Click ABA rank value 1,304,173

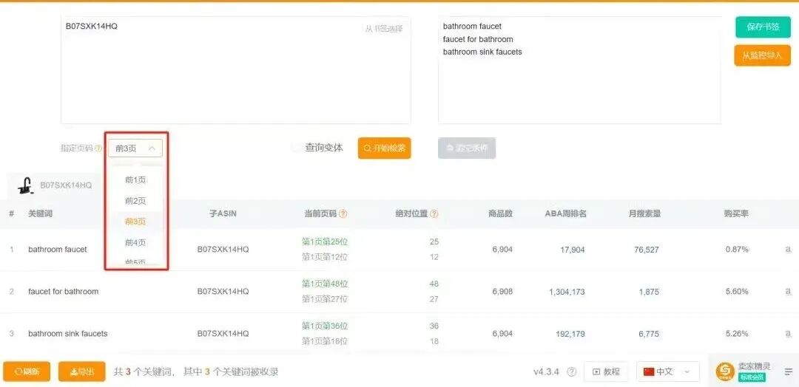(x=567, y=292)
